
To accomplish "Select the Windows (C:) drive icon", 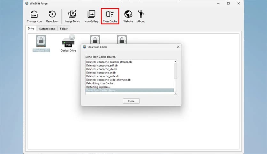I will click(41, 41).
